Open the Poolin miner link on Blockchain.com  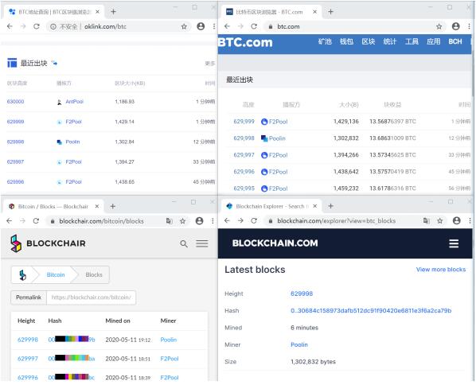(x=299, y=344)
